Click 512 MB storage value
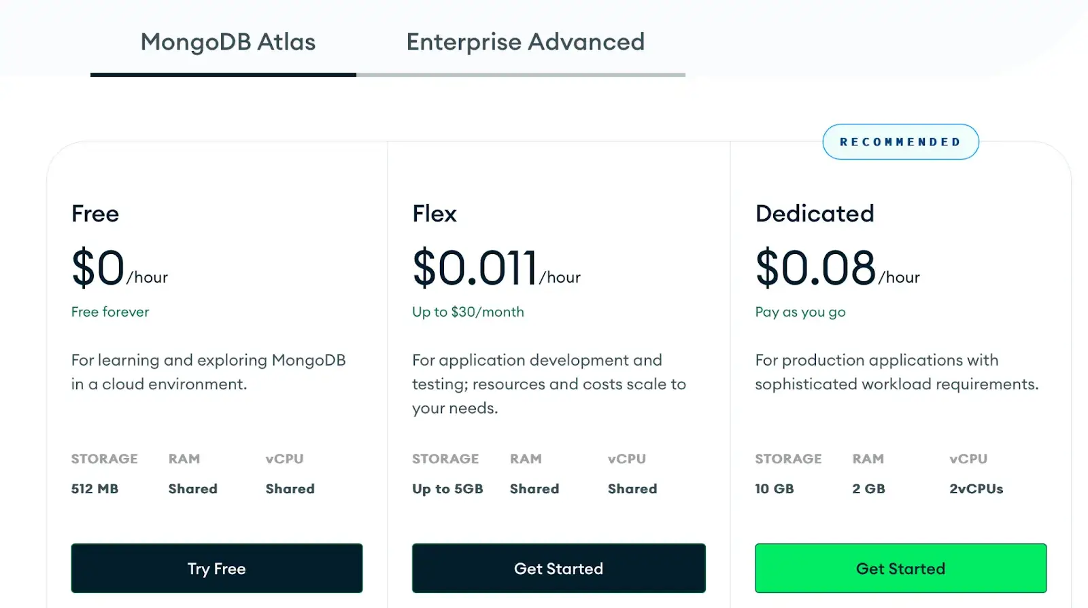The height and width of the screenshot is (608, 1088). 95,488
